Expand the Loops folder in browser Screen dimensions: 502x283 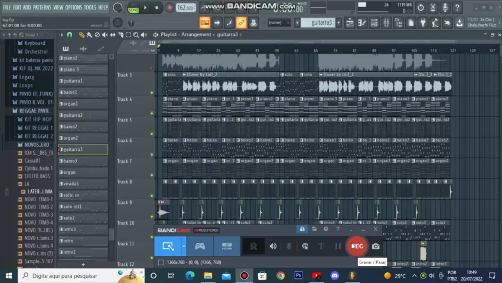click(26, 85)
